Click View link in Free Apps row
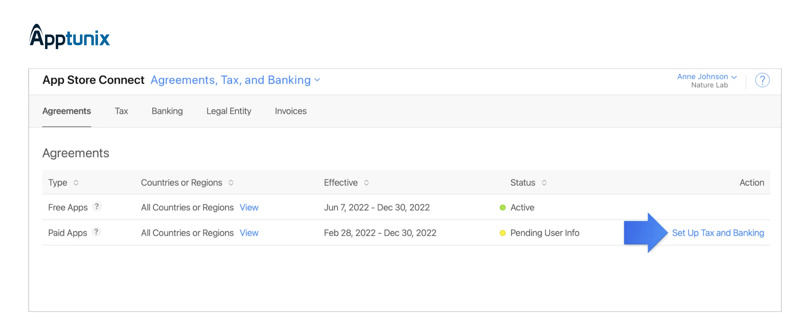This screenshot has height=336, width=810. click(249, 208)
